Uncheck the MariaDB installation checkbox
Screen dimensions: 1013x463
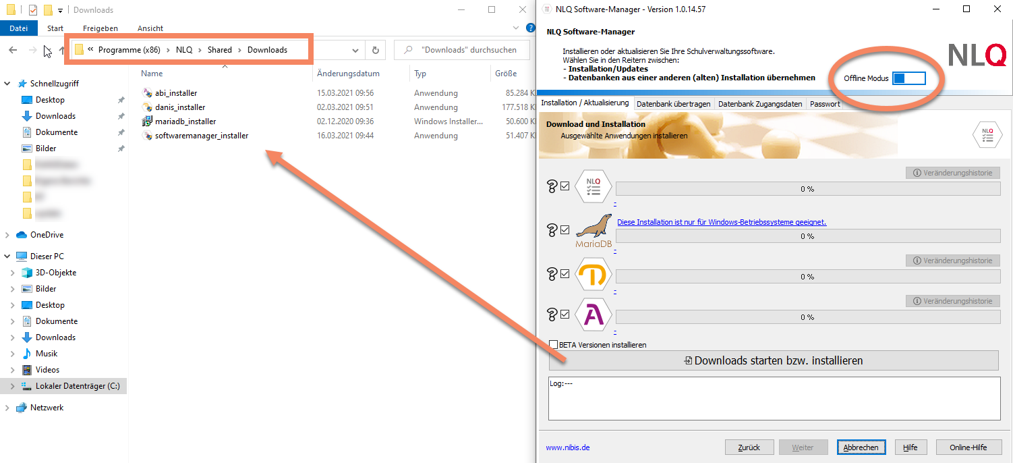(x=565, y=230)
